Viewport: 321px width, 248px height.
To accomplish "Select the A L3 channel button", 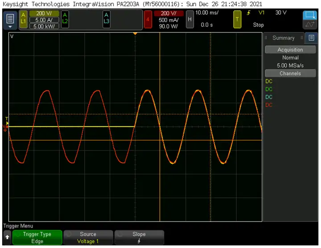I will click(x=106, y=19).
